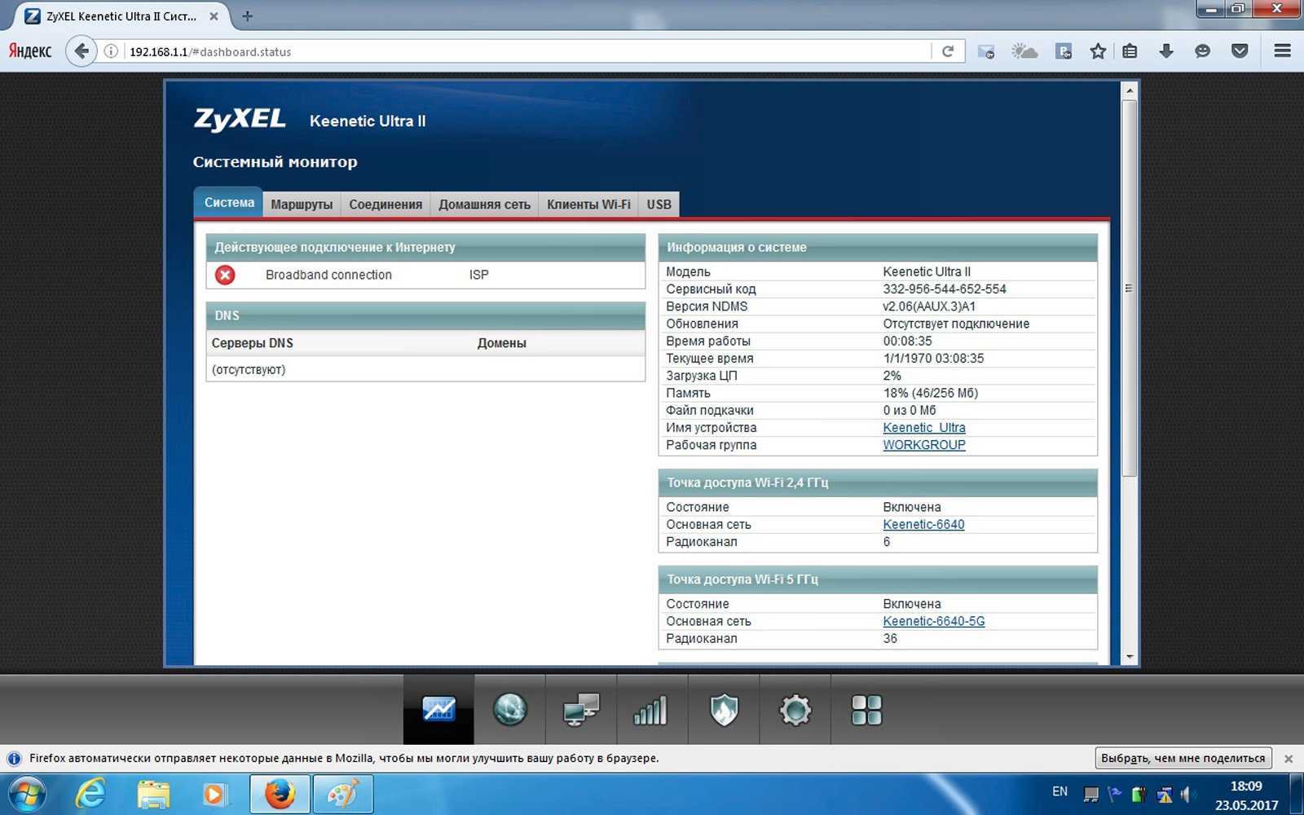Image resolution: width=1304 pixels, height=815 pixels.
Task: Click the Yandex weather icon in toolbar
Action: pos(1024,51)
